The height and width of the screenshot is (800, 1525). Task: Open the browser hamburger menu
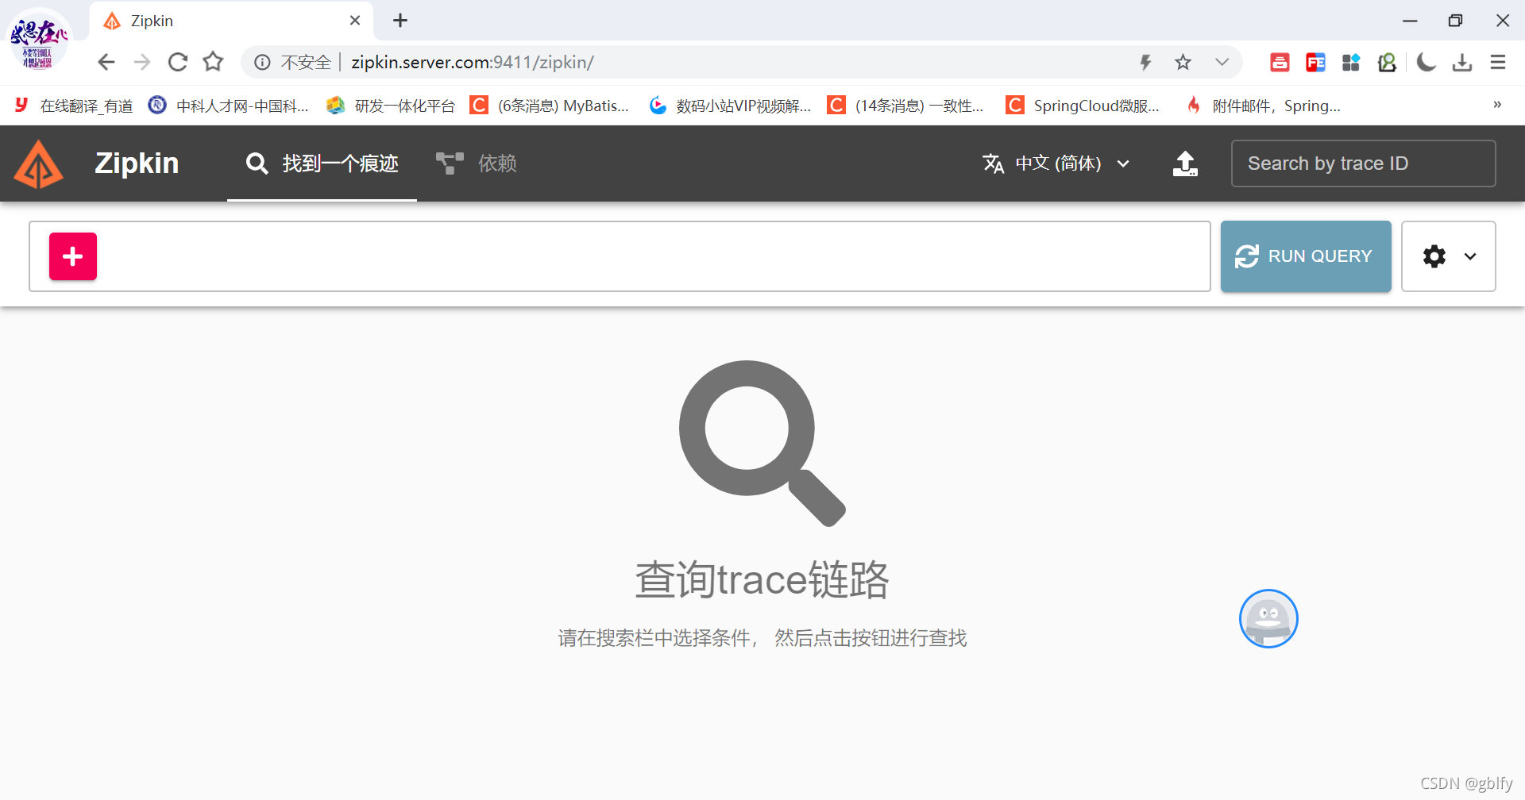pyautogui.click(x=1498, y=62)
